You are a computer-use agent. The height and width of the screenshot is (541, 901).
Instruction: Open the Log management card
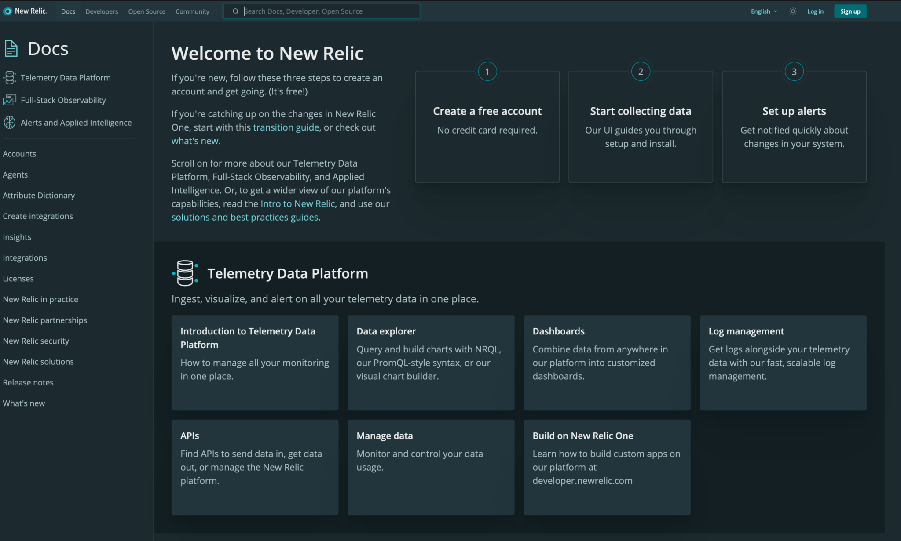[x=783, y=363]
